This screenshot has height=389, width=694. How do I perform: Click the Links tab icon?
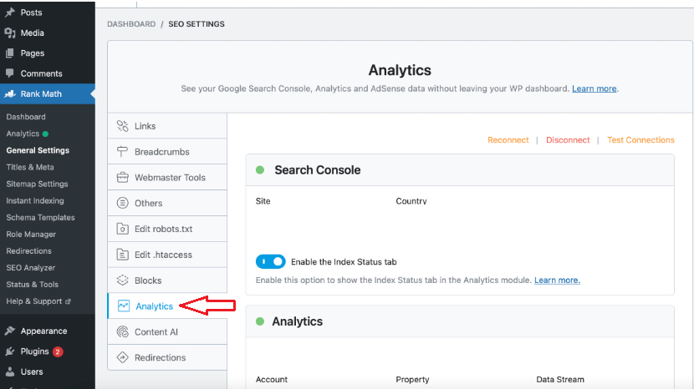click(x=123, y=126)
